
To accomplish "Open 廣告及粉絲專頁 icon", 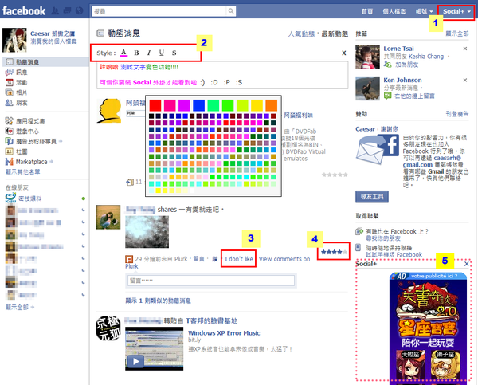I will point(9,141).
